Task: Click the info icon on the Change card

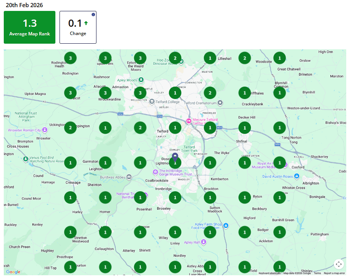Action: pyautogui.click(x=93, y=15)
